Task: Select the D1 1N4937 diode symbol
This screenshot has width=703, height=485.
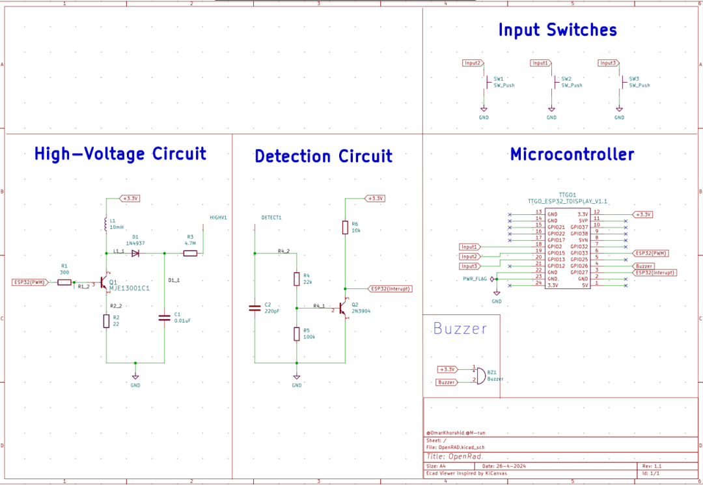Action: click(x=135, y=253)
